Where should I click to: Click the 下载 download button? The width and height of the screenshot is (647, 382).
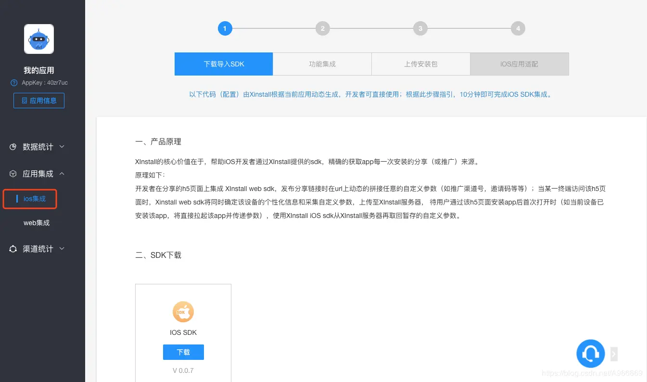pos(183,352)
